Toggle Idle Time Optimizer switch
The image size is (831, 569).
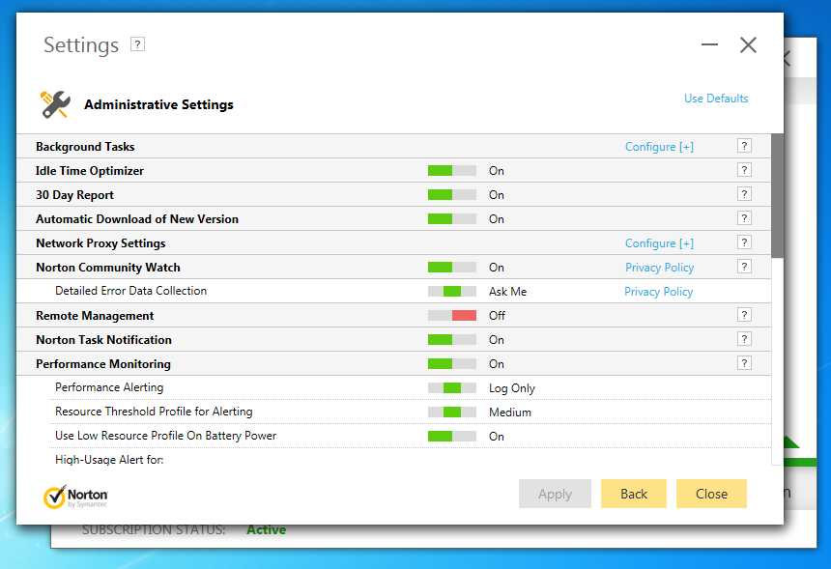click(x=452, y=171)
